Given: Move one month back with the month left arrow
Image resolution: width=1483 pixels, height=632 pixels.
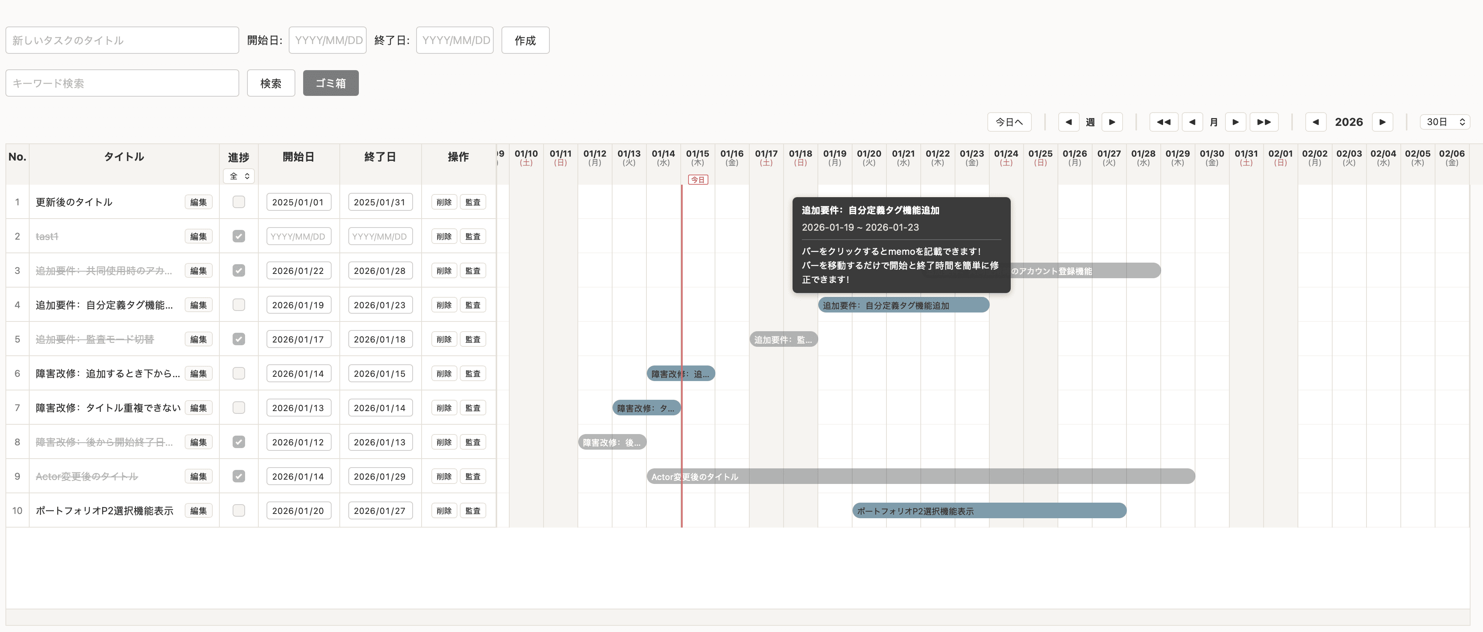Looking at the screenshot, I should coord(1192,122).
